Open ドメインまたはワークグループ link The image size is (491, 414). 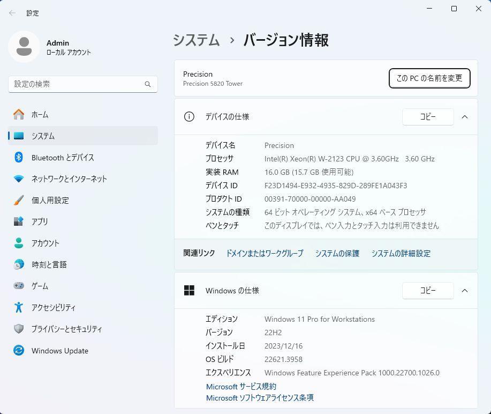coord(265,254)
